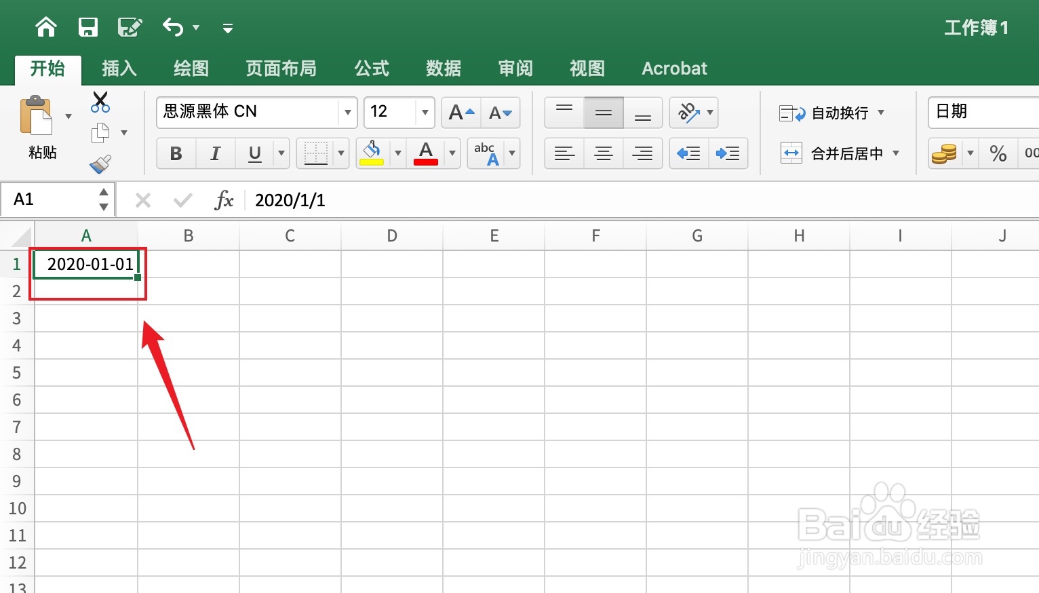Apply yellow fill color bucket
This screenshot has width=1039, height=593.
pyautogui.click(x=372, y=153)
